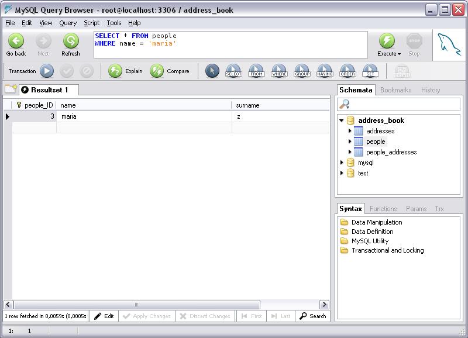
Task: Select the HAVING clause tool
Action: point(325,71)
